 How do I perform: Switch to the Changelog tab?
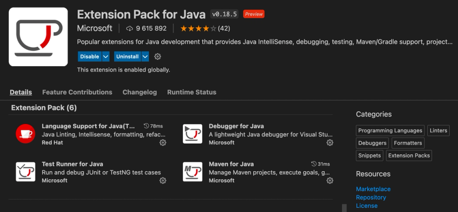(140, 92)
